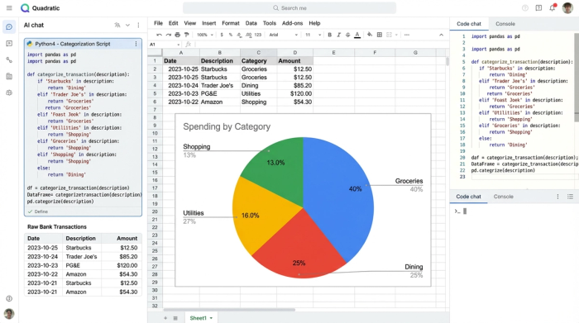This screenshot has width=579, height=323.
Task: Open the notifications bell
Action: (x=553, y=7)
